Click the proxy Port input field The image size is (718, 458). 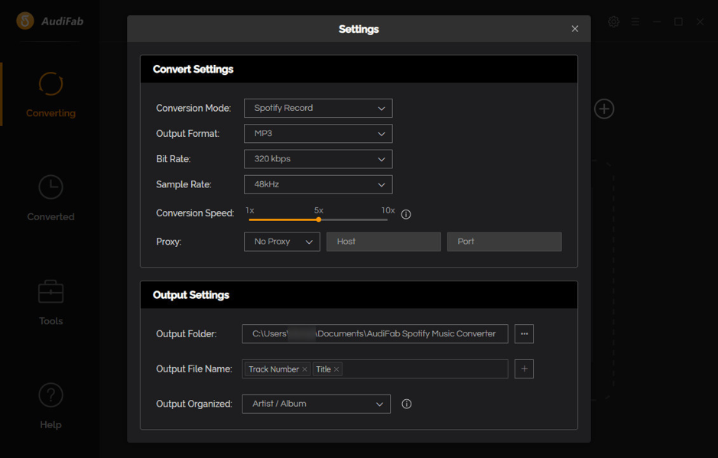tap(504, 242)
